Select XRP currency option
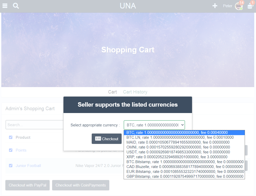The image size is (256, 196). 177,157
